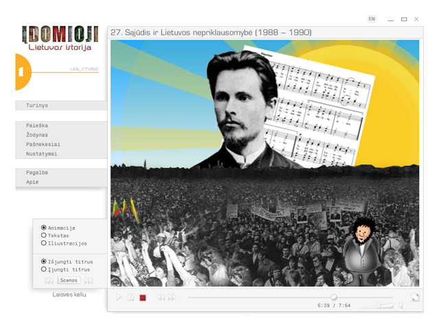Click the play button in the player
The image size is (439, 329).
point(119,297)
